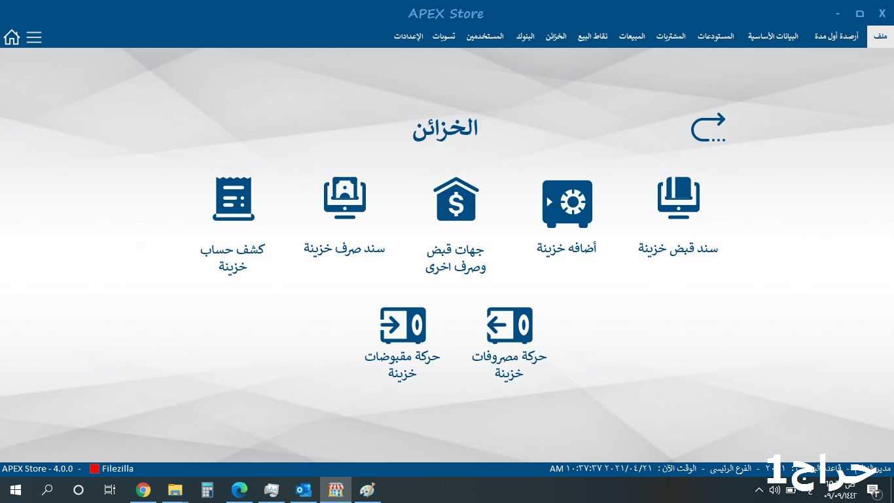Open the Windows Start menu
The width and height of the screenshot is (894, 503).
(15, 490)
